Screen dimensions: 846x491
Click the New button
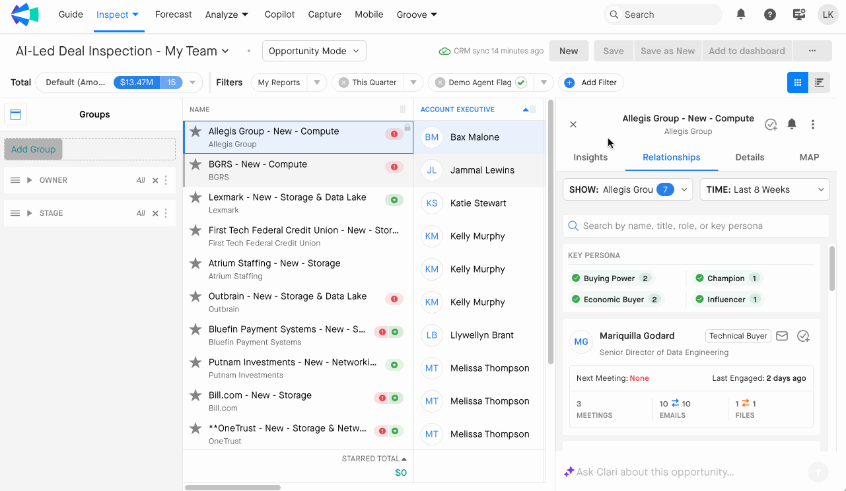pyautogui.click(x=569, y=51)
